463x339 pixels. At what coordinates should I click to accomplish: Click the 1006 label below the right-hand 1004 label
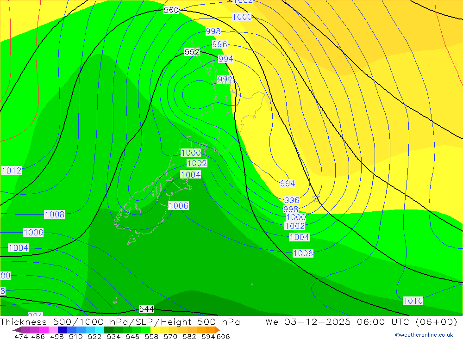pos(303,253)
